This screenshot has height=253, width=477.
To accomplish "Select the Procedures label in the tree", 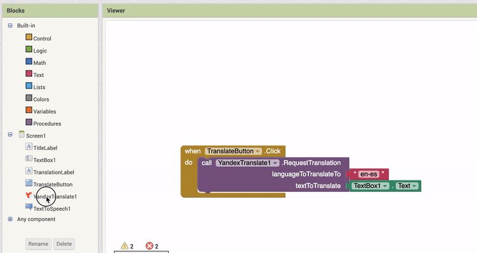I will point(47,124).
